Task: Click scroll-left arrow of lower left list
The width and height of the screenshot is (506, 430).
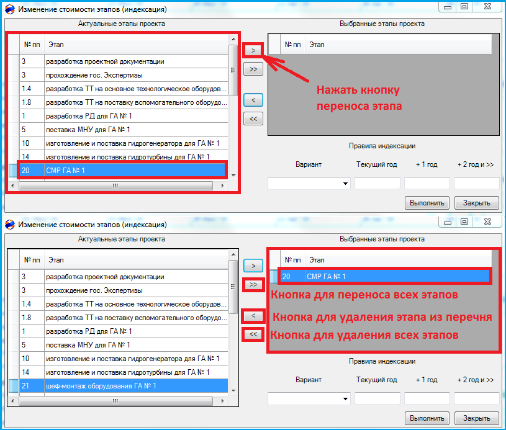Action: click(12, 401)
